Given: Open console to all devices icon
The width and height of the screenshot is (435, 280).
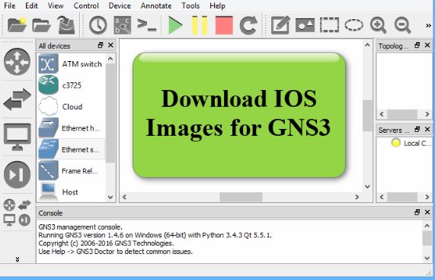Looking at the screenshot, I should click(x=146, y=25).
